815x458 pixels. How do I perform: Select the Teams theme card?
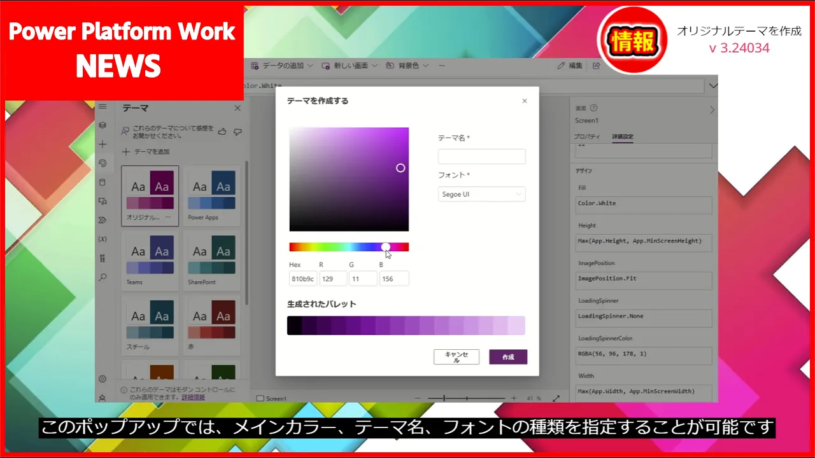[x=150, y=260]
